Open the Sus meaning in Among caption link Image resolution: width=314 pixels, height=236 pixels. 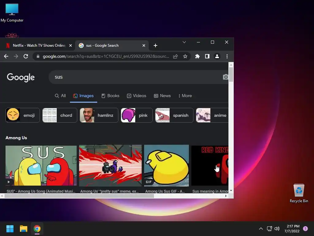click(210, 191)
